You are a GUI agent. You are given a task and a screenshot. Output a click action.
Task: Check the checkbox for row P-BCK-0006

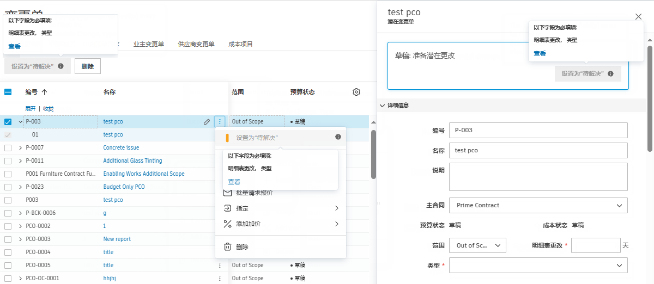[x=8, y=213]
